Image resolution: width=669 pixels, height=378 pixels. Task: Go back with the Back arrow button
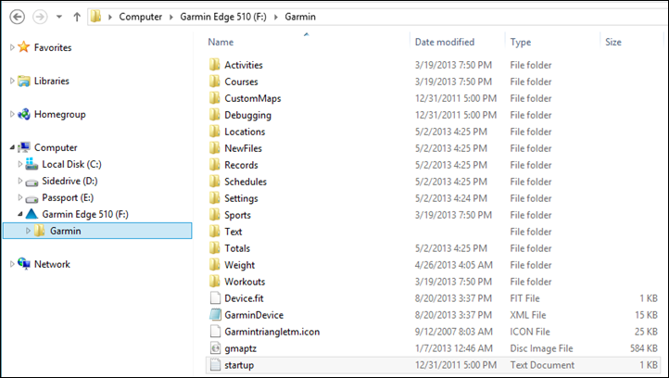(x=17, y=17)
